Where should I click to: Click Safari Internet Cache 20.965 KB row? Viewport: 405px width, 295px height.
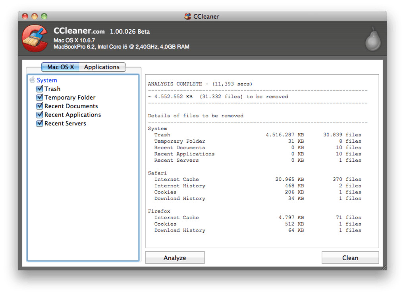click(x=258, y=180)
